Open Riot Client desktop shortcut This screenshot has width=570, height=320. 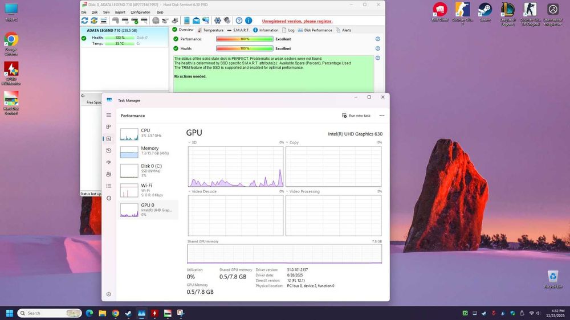[440, 13]
